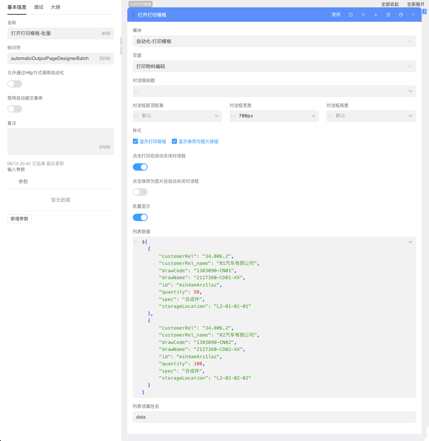Switch to the 大纲 tab
The width and height of the screenshot is (429, 441).
[56, 7]
